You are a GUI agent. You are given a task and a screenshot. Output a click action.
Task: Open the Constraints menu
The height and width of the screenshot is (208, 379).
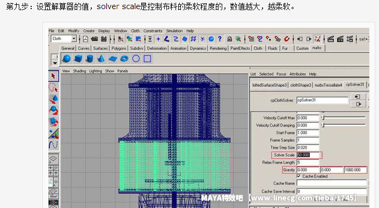tap(153, 31)
